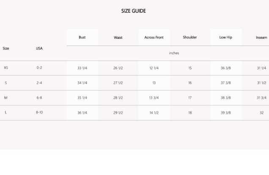This screenshot has height=175, width=269.
Task: Click the 33 1/4 bust measurement
Action: [82, 68]
